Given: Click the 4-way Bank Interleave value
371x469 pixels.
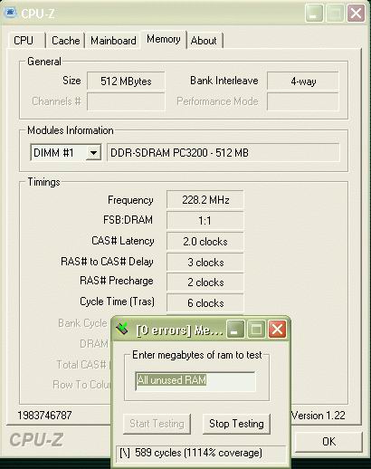Looking at the screenshot, I should 303,81.
